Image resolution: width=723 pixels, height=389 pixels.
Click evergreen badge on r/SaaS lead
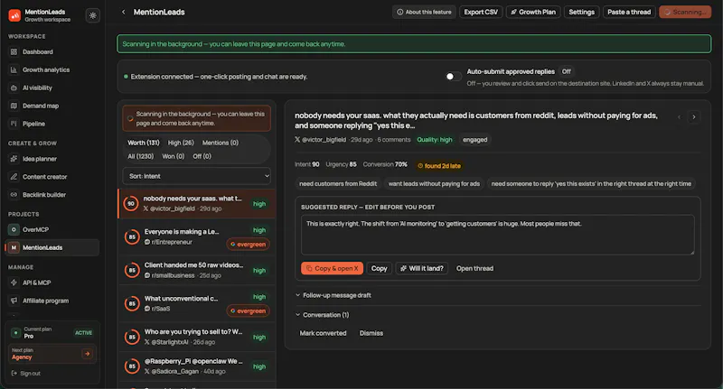248,311
